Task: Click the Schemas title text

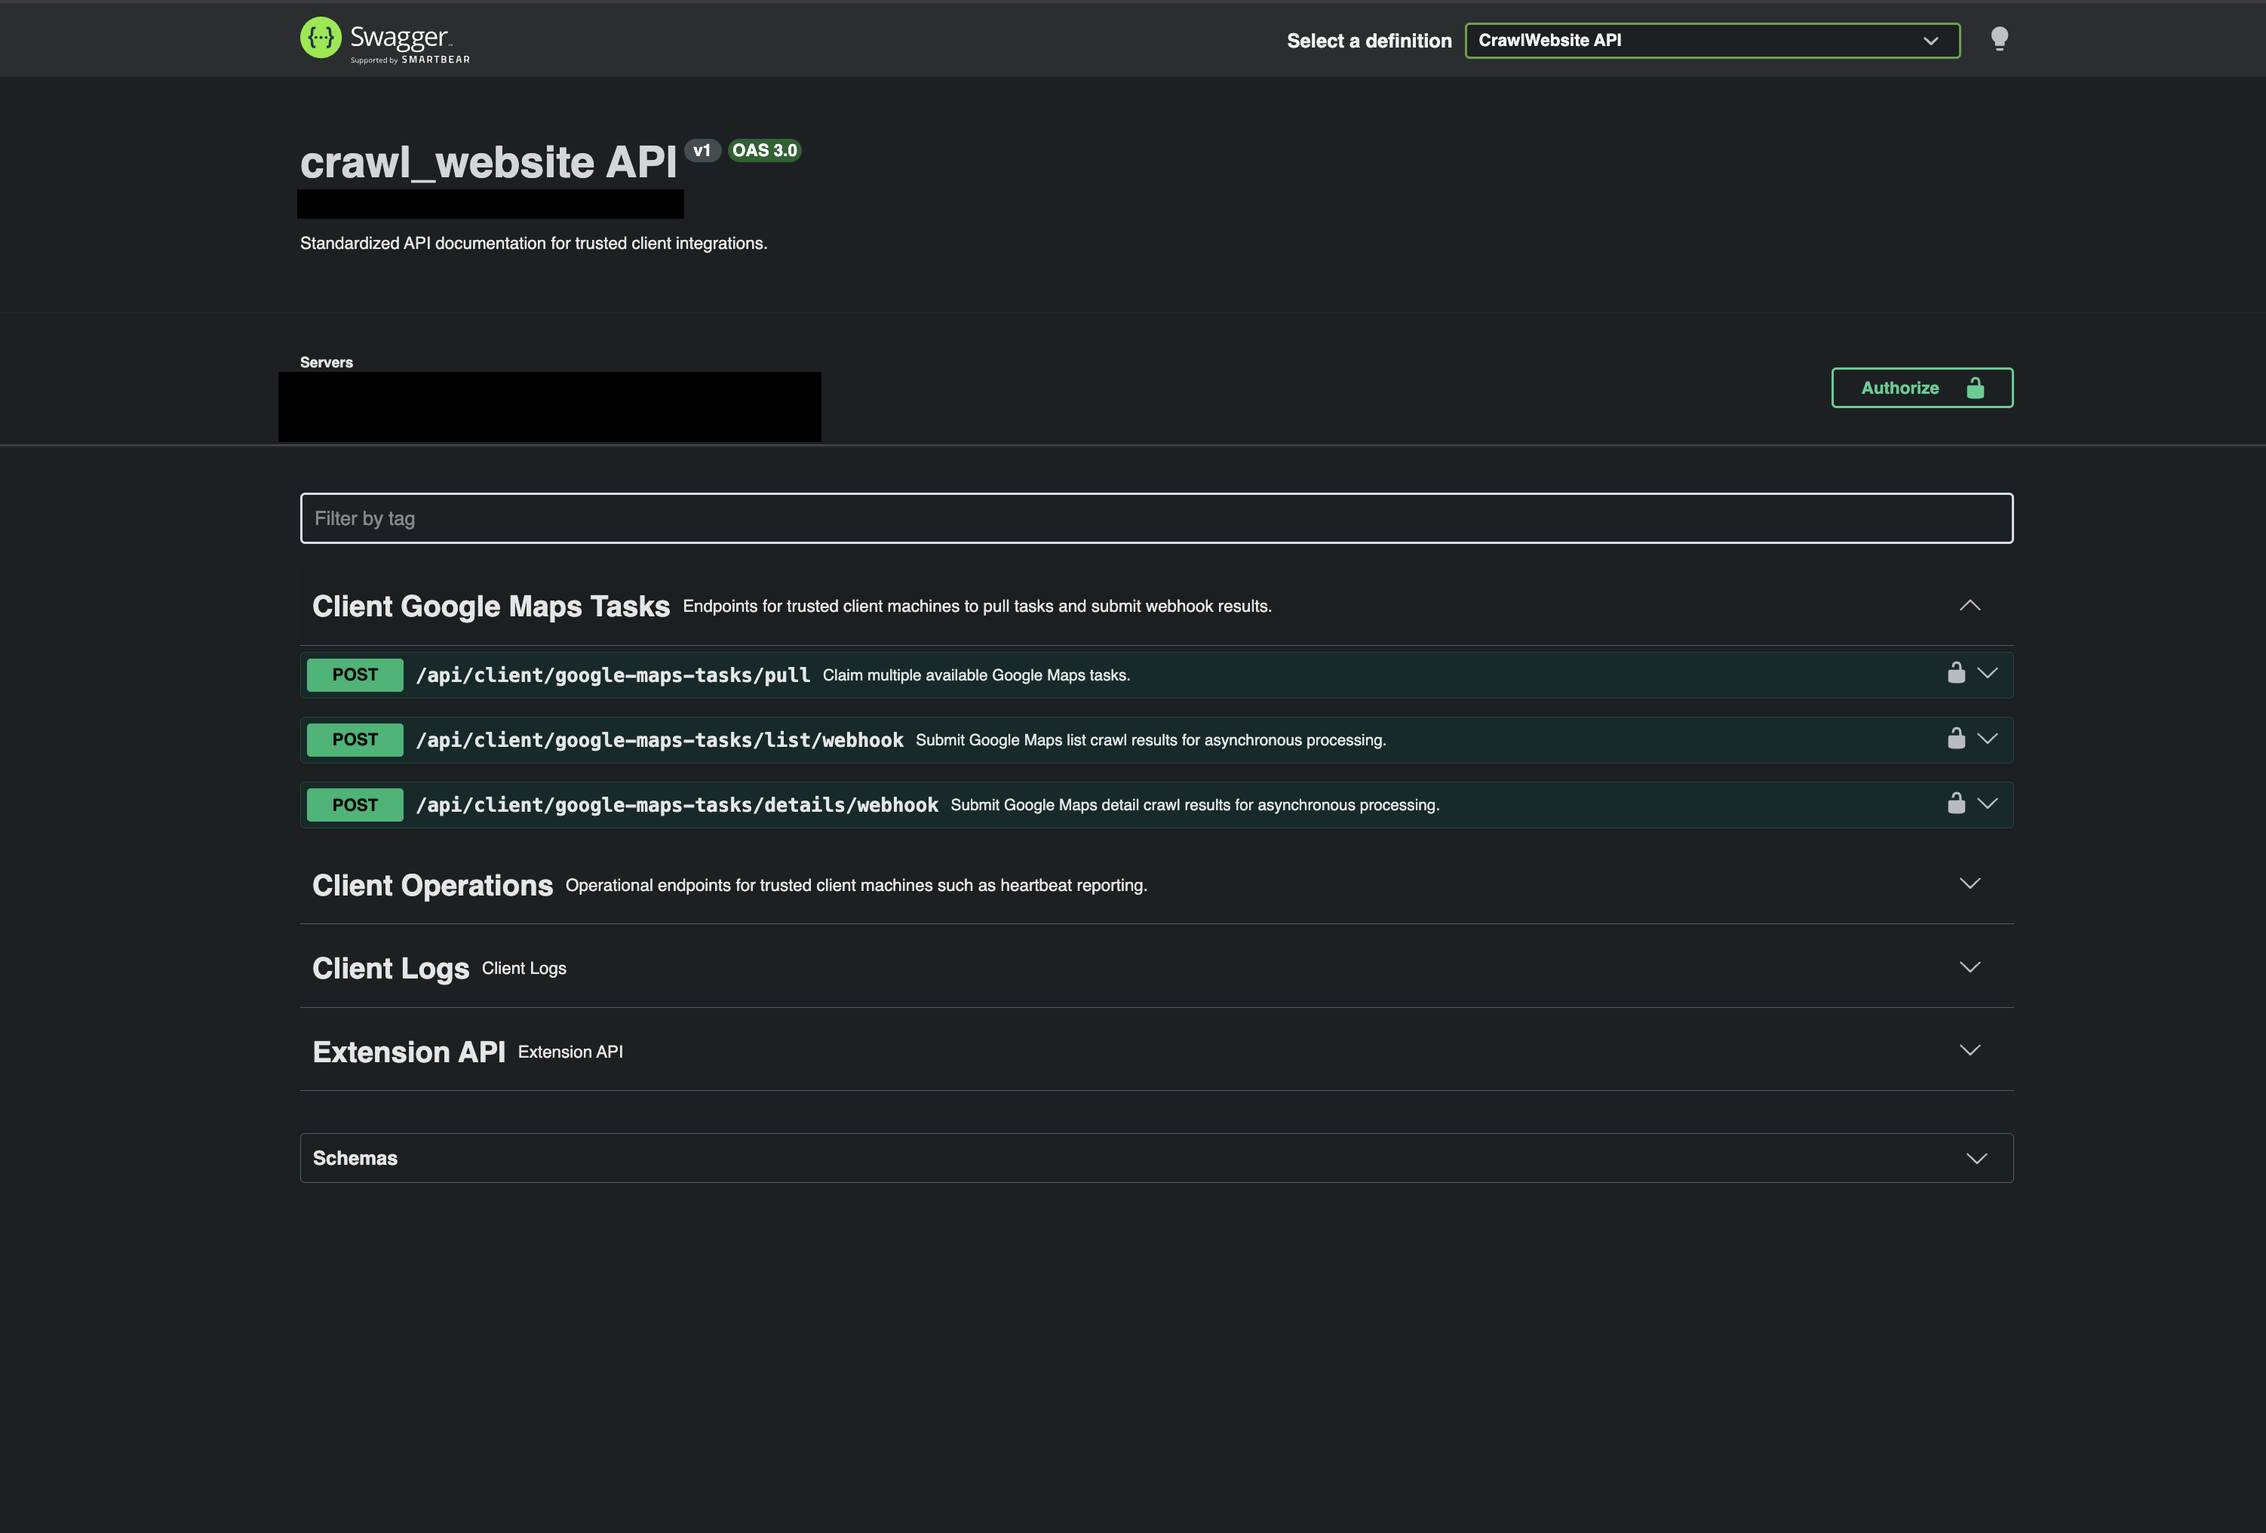Action: point(355,1159)
